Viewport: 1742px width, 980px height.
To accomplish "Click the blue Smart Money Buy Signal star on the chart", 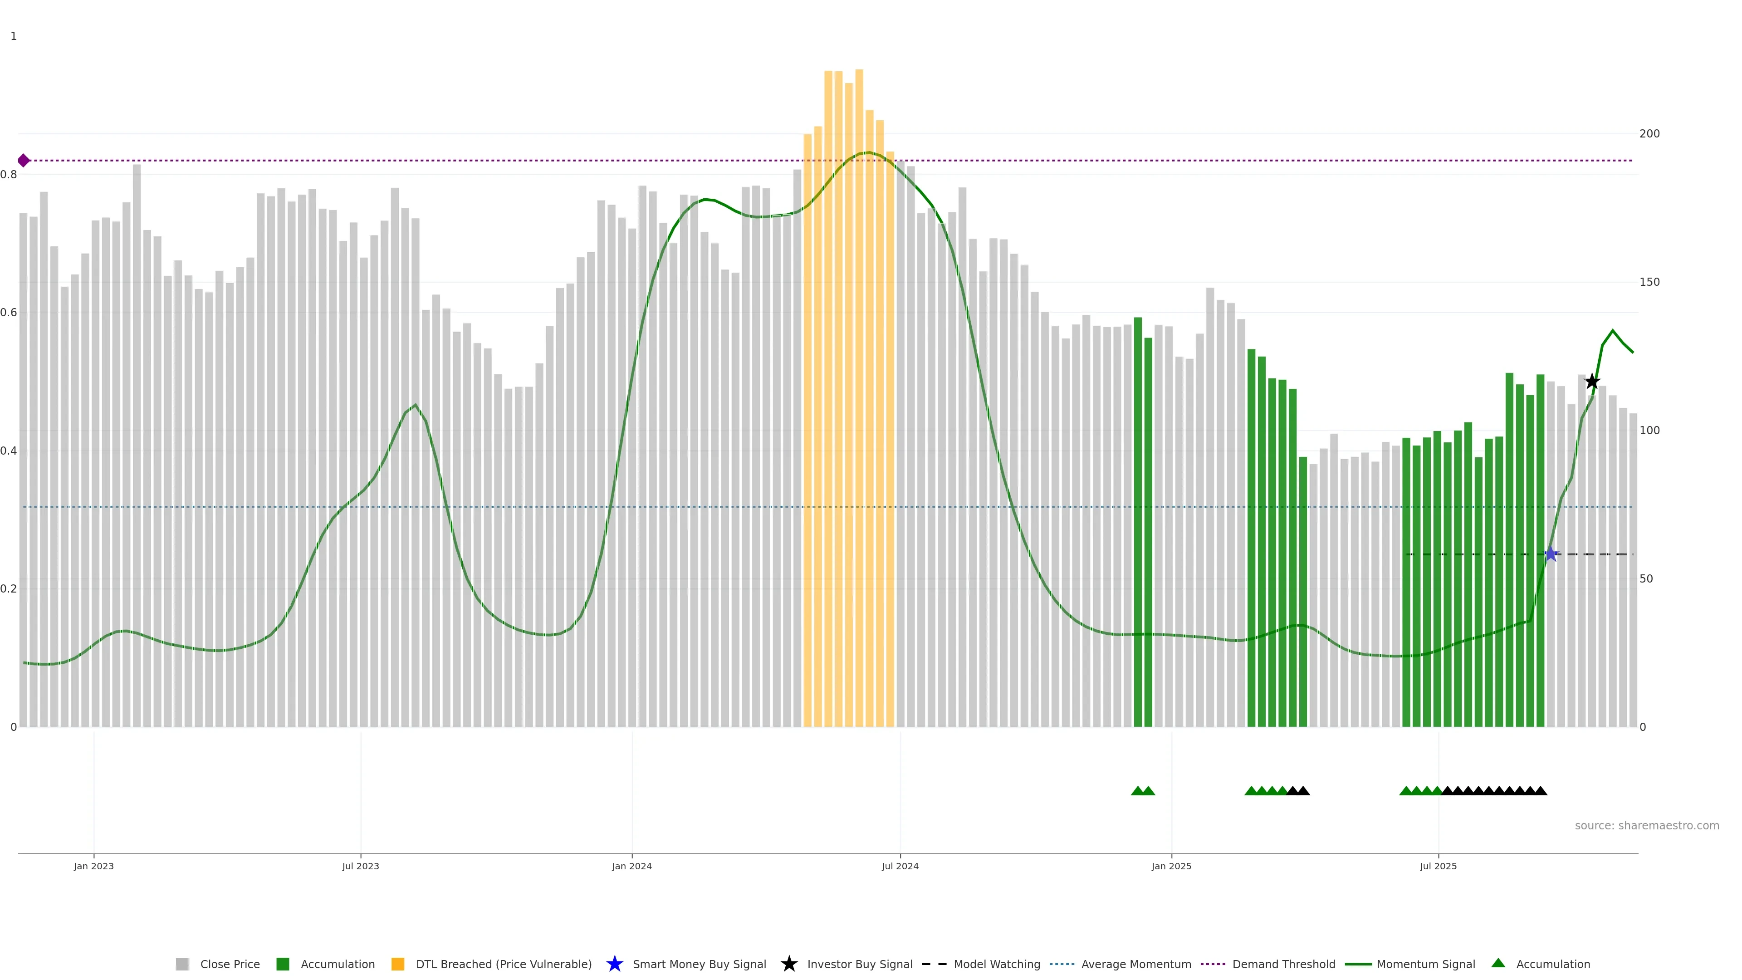I will (x=1551, y=554).
